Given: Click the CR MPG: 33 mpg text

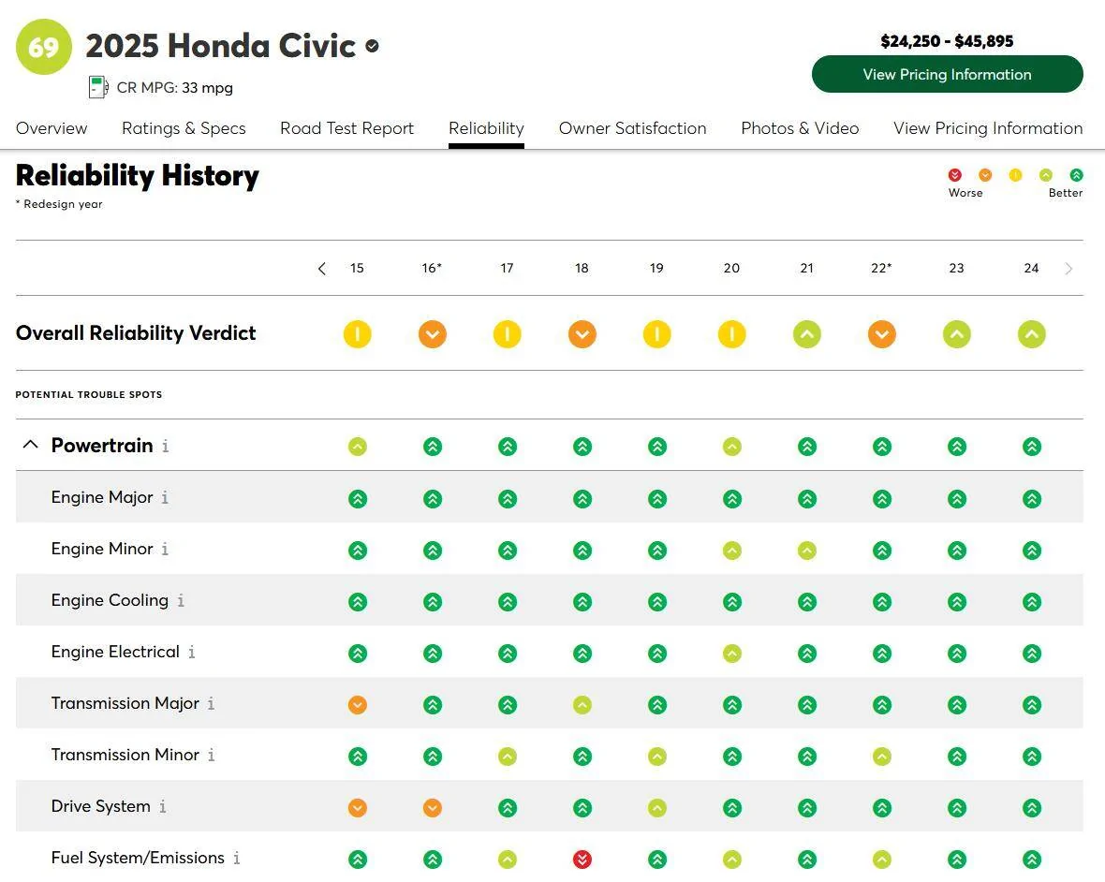Looking at the screenshot, I should 175,88.
